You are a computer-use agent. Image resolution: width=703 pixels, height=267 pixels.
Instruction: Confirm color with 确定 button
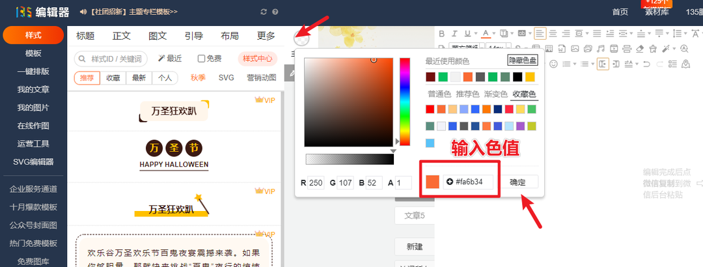pyautogui.click(x=517, y=182)
